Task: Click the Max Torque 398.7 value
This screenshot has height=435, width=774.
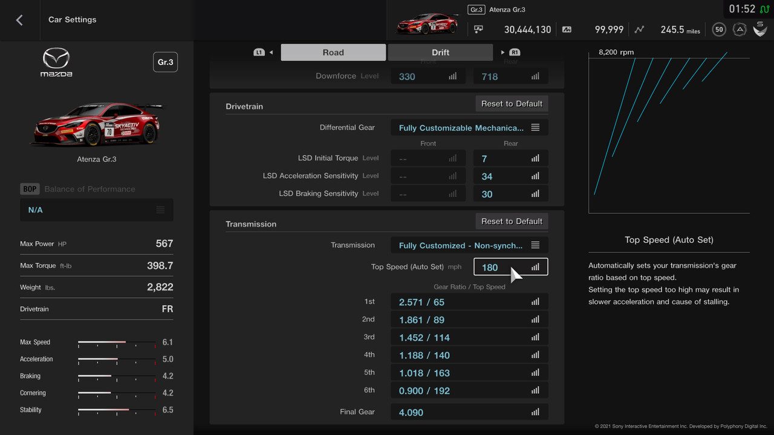Action: [160, 265]
